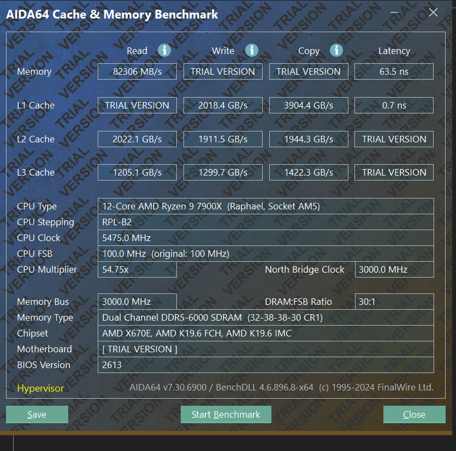456x451 pixels.
Task: Click L2 Cache Read 2022.1 GB/s
Action: click(137, 139)
